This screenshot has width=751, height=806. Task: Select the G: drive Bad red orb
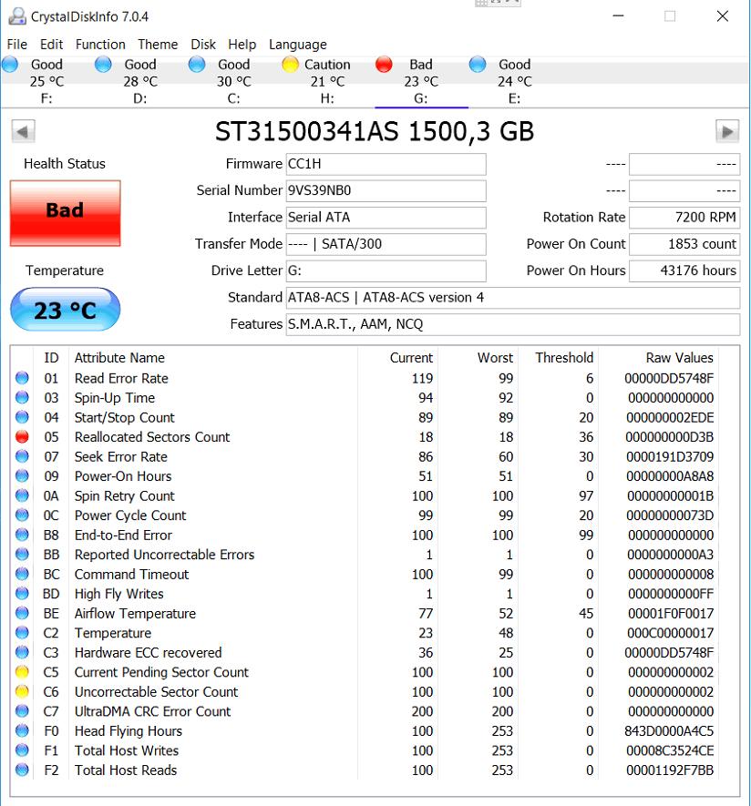(385, 65)
